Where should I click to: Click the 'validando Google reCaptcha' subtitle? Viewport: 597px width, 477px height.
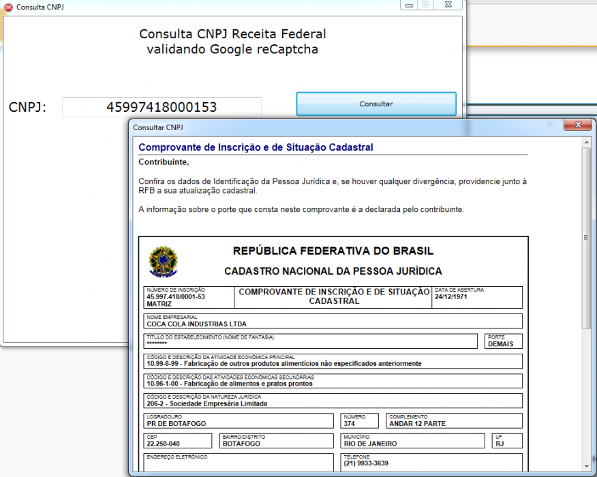[232, 49]
